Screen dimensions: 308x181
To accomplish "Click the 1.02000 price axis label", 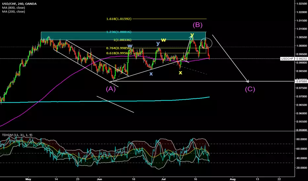I will (301, 12).
